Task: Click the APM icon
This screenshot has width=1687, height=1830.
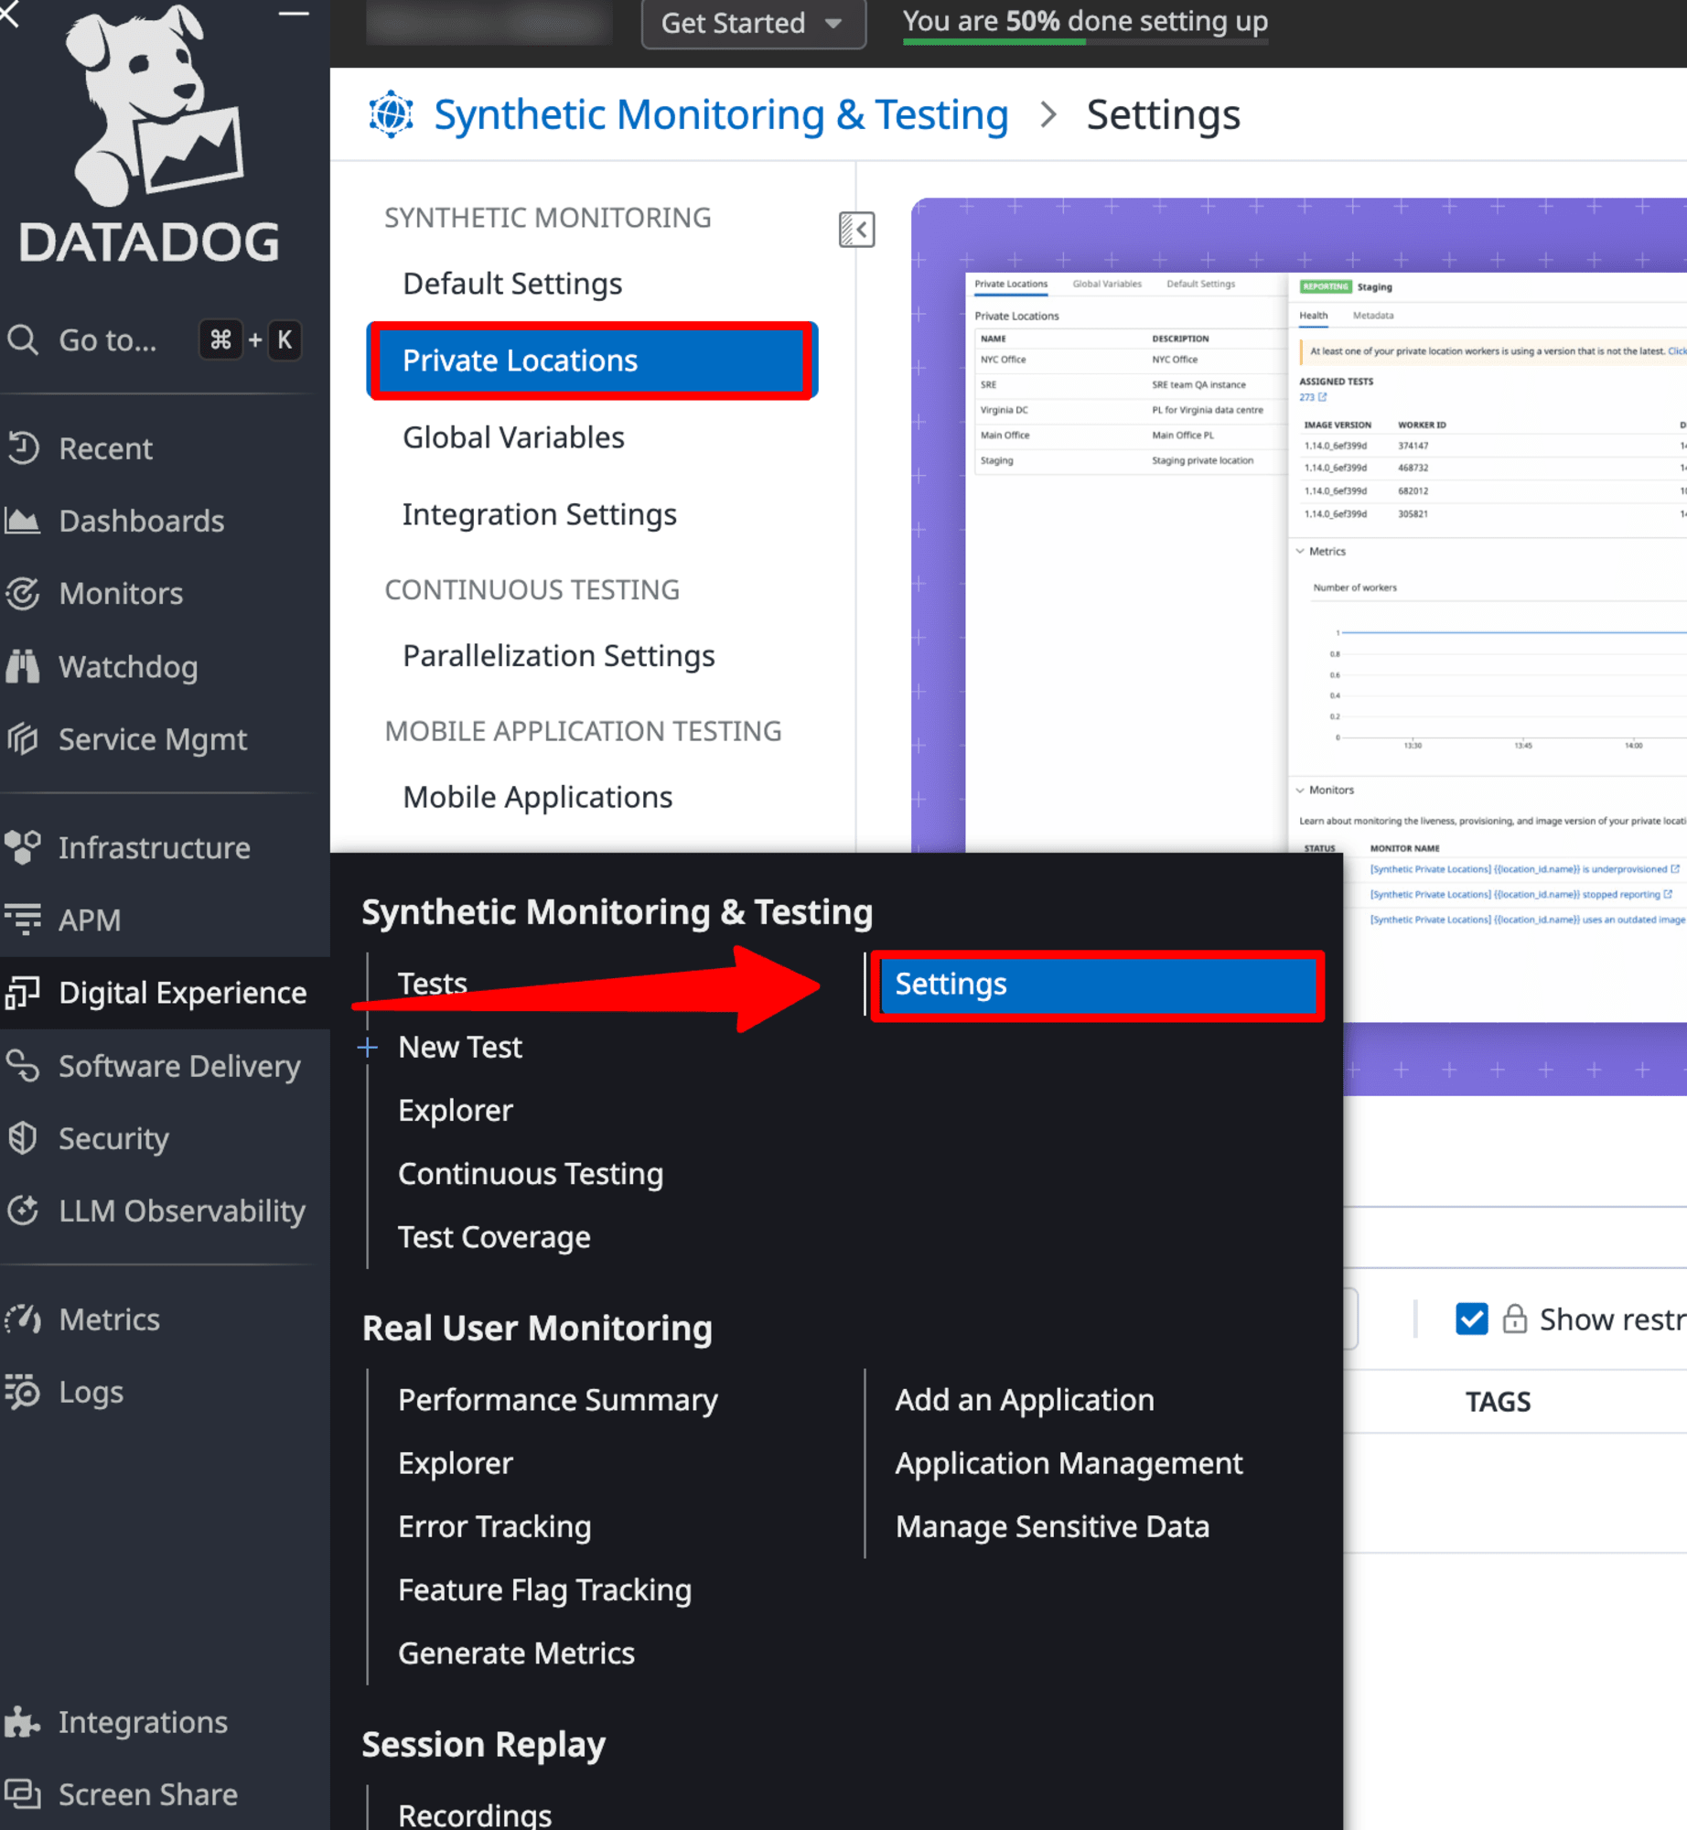Action: pos(23,920)
